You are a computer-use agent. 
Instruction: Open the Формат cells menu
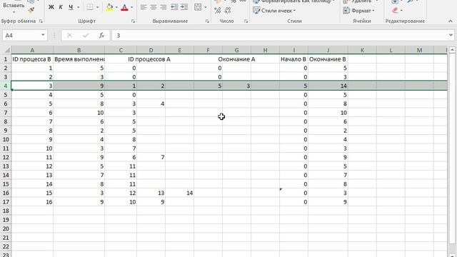point(358,11)
